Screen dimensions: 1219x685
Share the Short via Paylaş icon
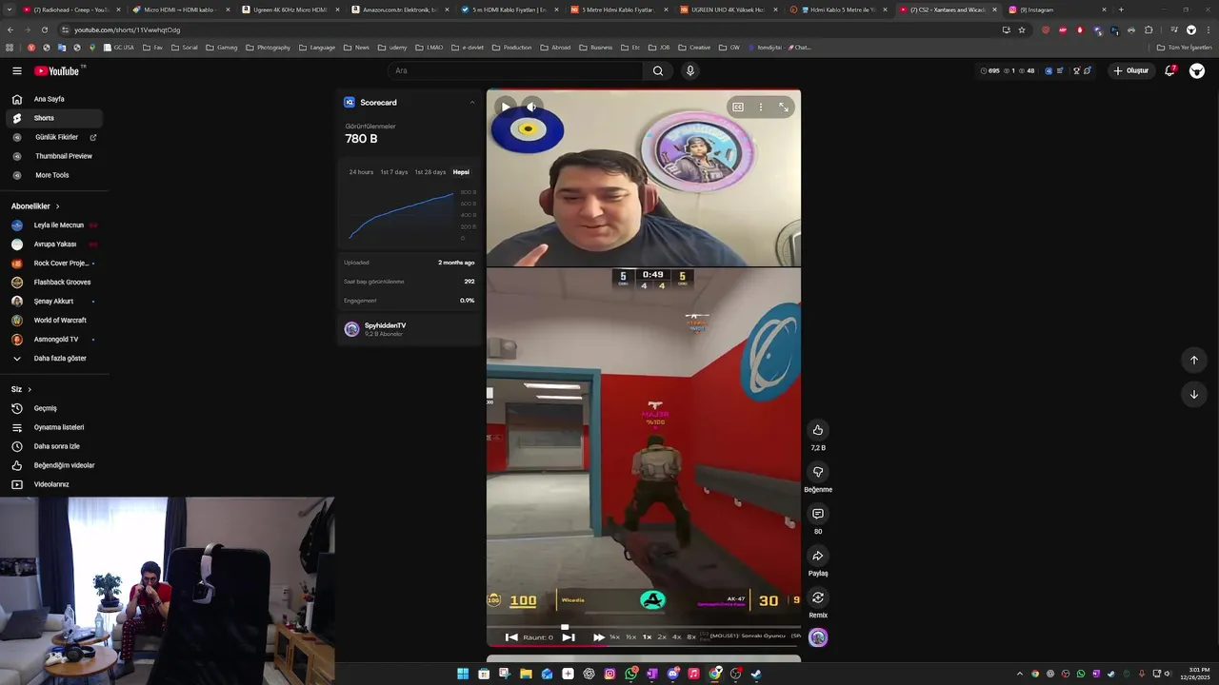point(817,556)
